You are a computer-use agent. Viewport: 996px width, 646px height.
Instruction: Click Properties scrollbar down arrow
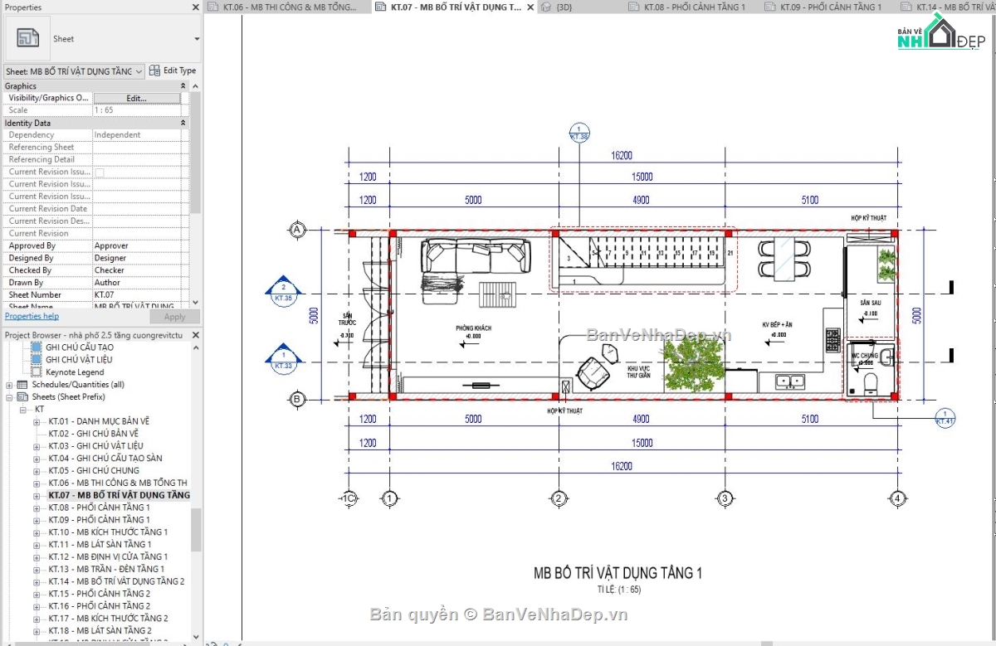pos(195,304)
